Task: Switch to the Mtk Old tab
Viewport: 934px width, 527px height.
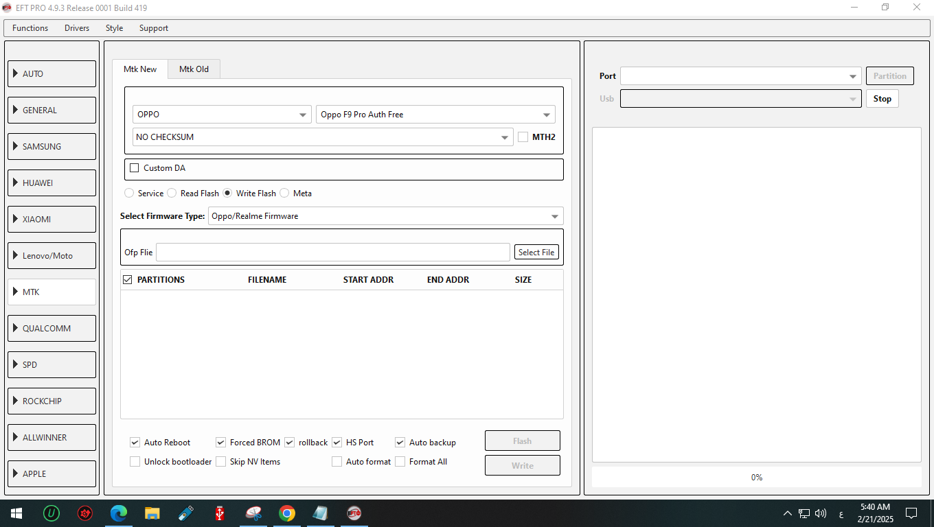Action: (194, 69)
